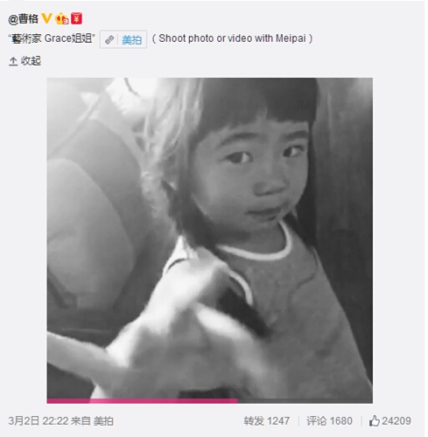The width and height of the screenshot is (428, 437).
Task: Click the pink played portion of progress bar
Action: 143,401
